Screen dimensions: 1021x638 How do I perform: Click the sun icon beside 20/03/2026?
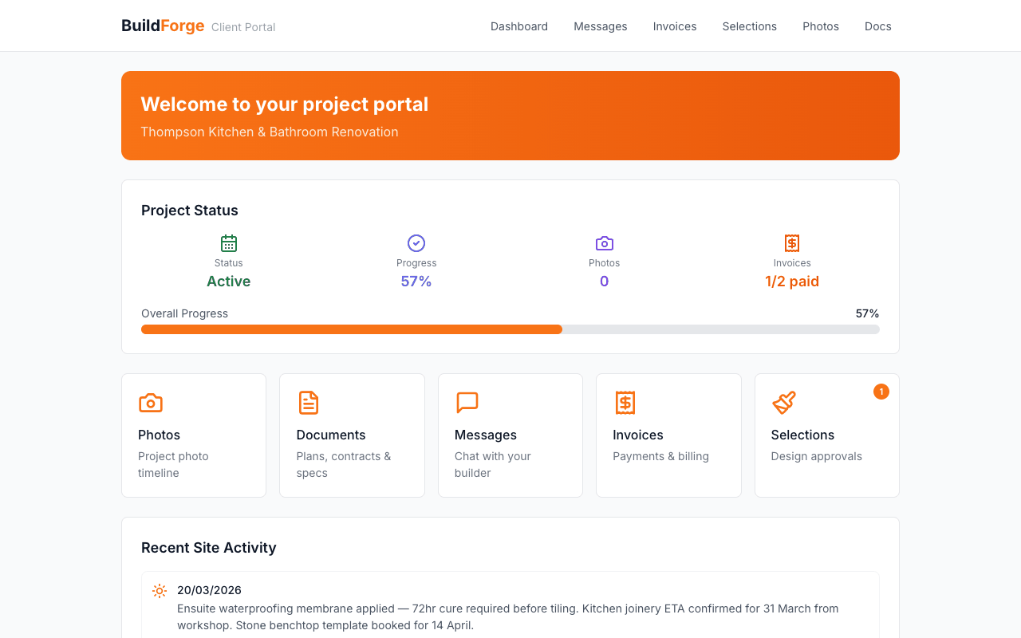[159, 590]
